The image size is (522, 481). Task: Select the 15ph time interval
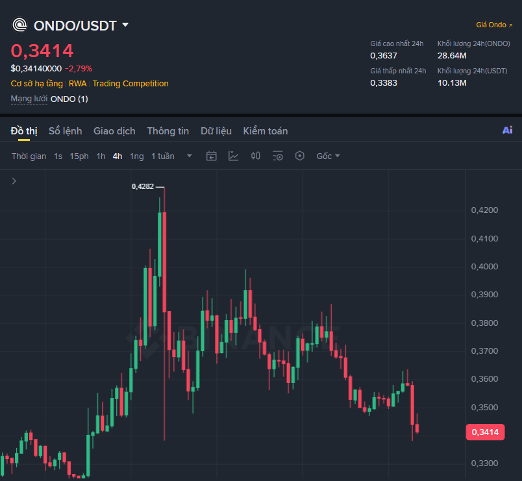point(79,156)
